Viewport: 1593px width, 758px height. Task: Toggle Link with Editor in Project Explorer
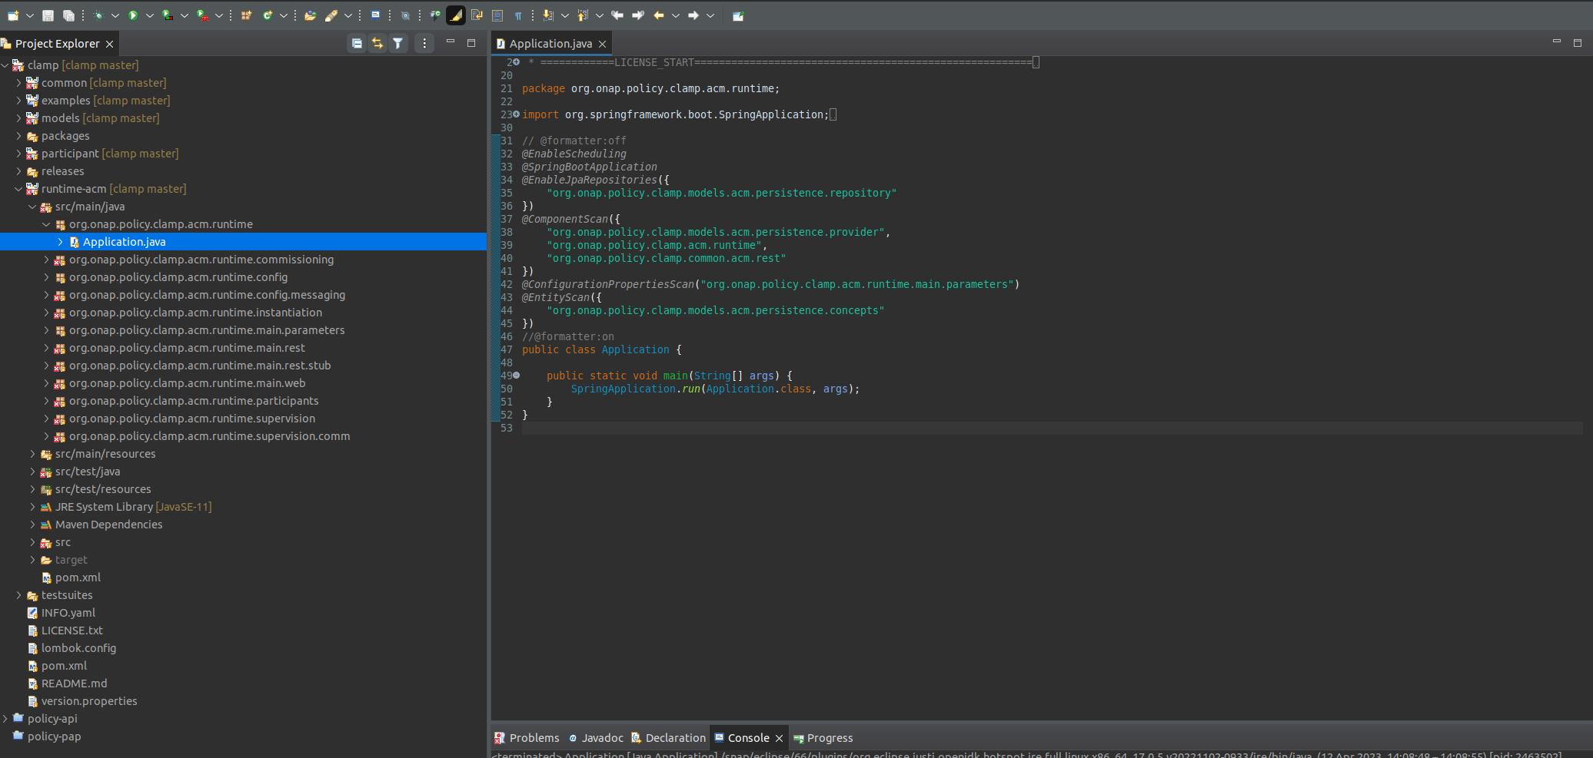click(377, 43)
